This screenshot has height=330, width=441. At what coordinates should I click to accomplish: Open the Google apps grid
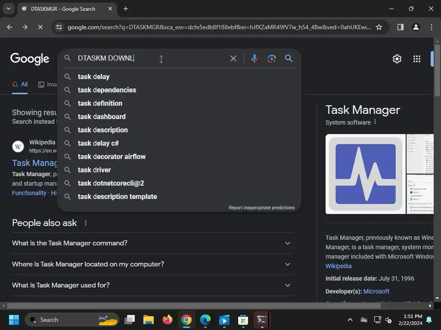(x=416, y=59)
